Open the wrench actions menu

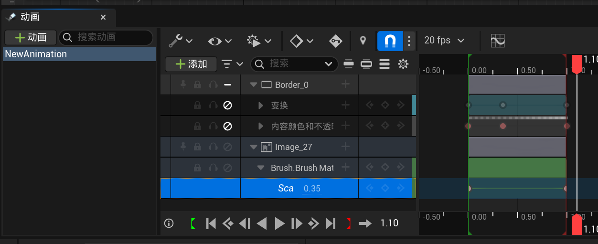click(x=181, y=41)
